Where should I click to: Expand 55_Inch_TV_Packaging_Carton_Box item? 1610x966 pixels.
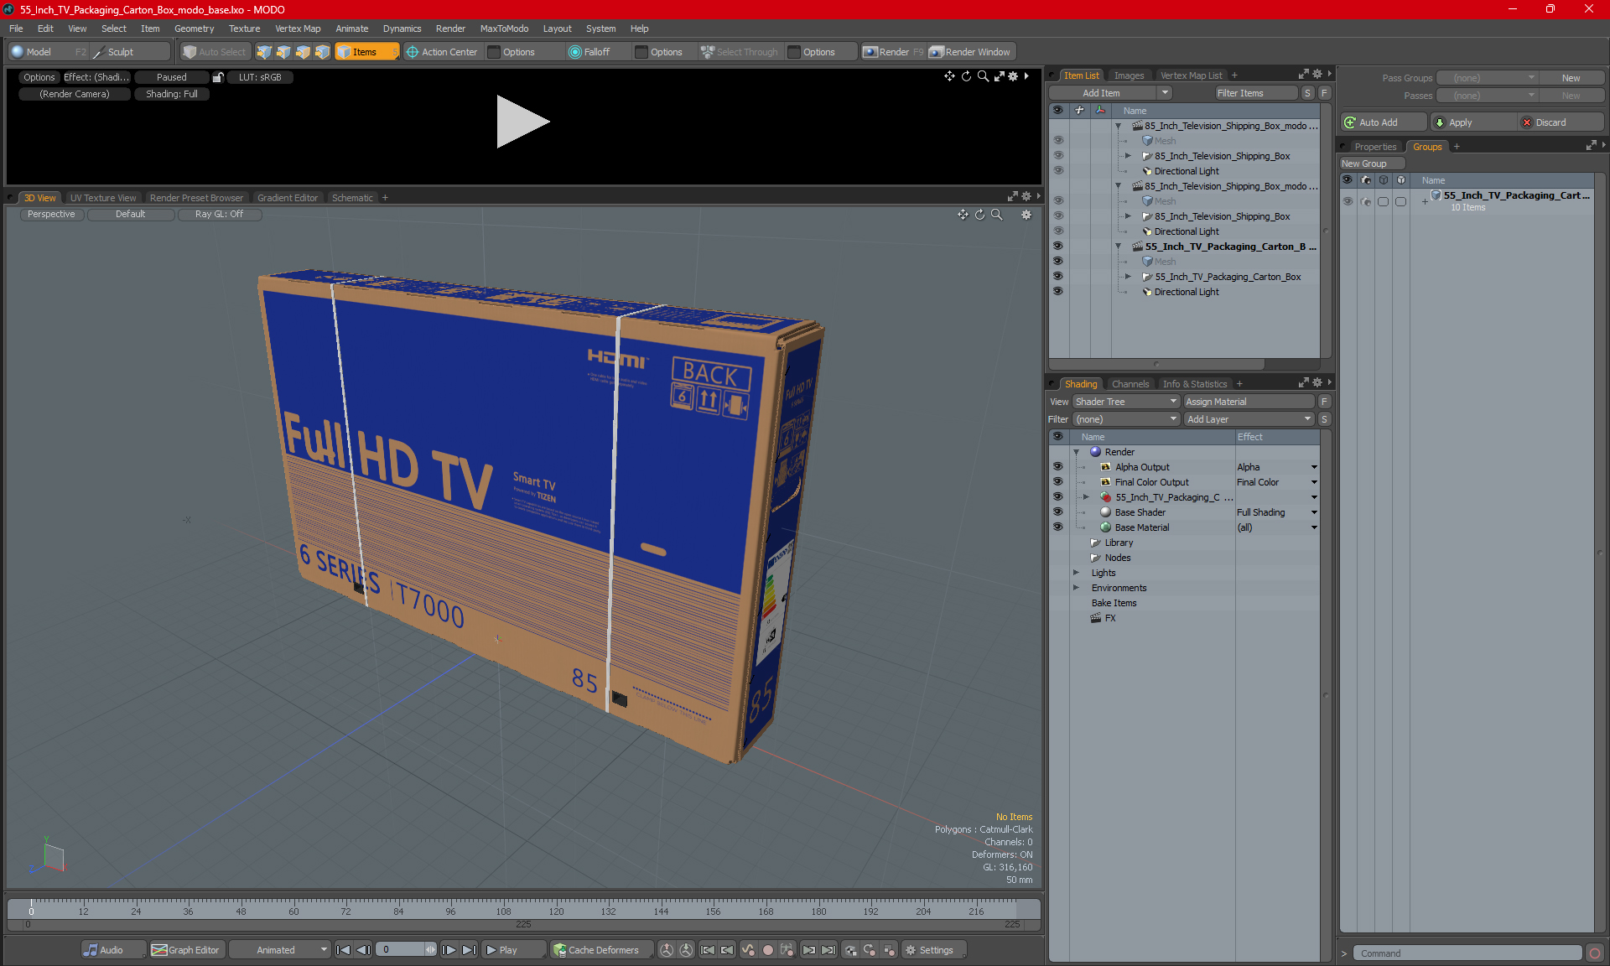[1128, 277]
